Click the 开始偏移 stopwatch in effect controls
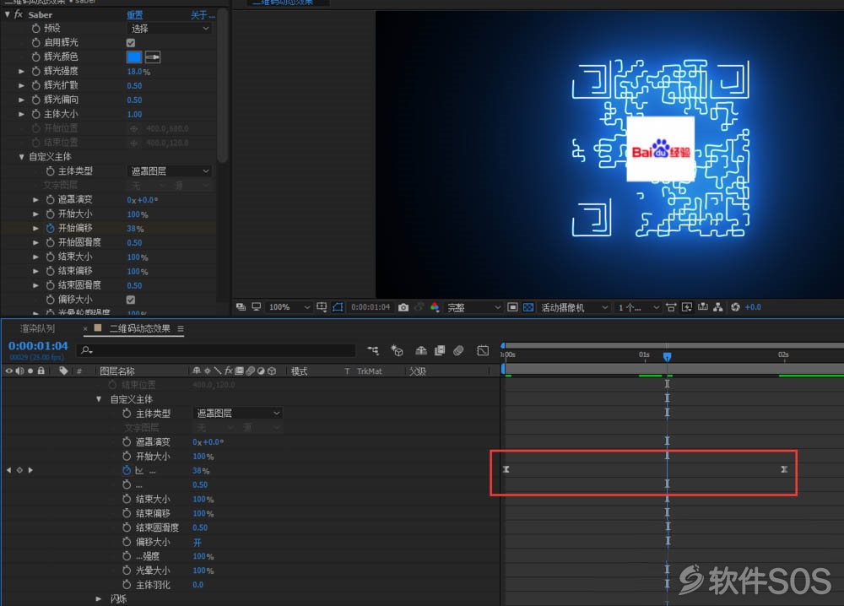Screen dimensions: 844x606 click(x=50, y=228)
